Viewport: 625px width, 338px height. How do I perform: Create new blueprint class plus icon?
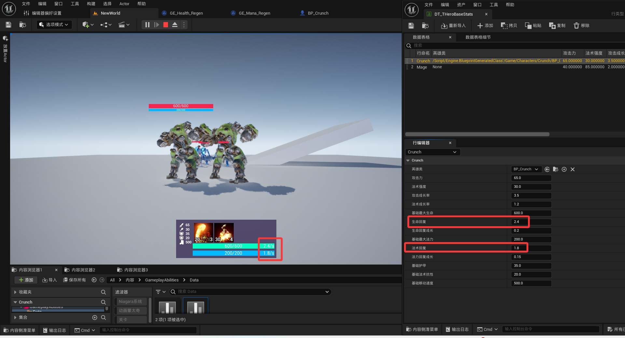(x=564, y=169)
